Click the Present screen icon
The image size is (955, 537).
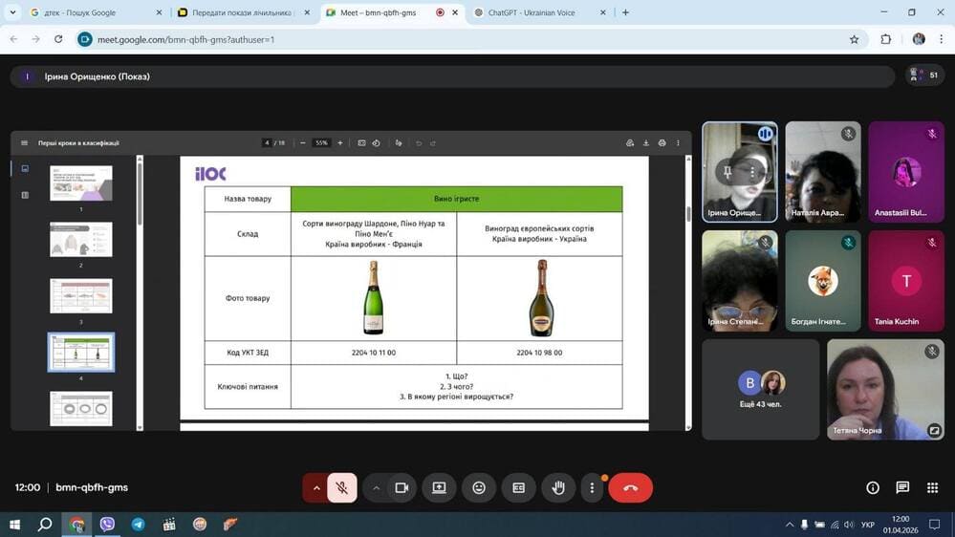pyautogui.click(x=439, y=488)
